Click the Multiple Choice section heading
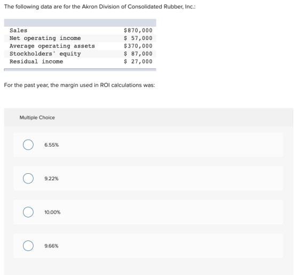This screenshot has width=299, height=275. (x=37, y=118)
